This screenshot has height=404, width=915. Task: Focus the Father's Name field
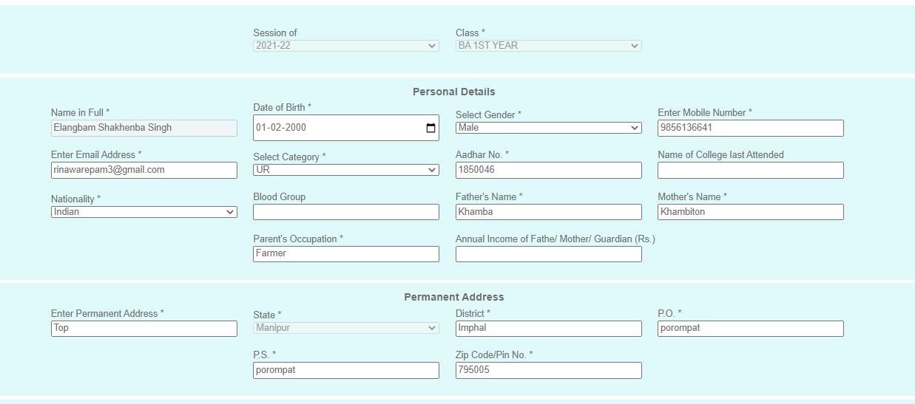[x=549, y=212]
